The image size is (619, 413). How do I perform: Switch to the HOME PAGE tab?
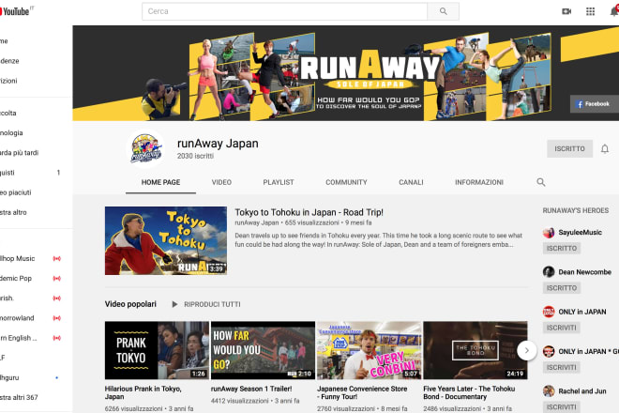pos(160,182)
